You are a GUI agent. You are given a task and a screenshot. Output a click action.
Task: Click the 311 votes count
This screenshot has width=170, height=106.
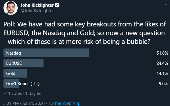pyautogui.click(x=12, y=94)
